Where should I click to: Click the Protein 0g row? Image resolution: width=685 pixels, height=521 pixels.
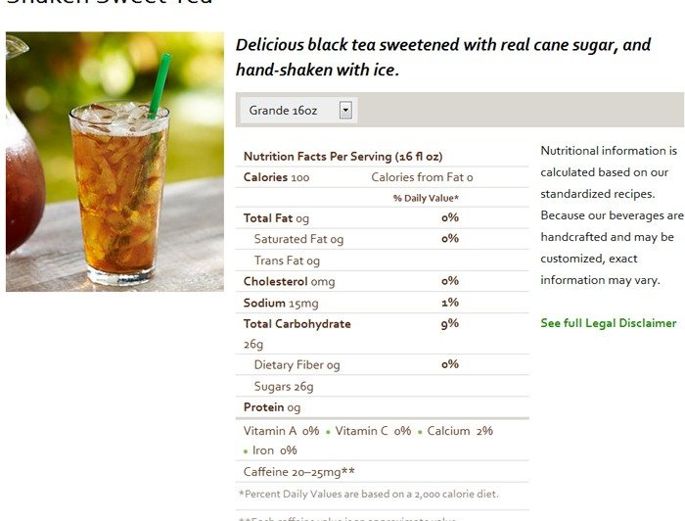click(x=383, y=407)
